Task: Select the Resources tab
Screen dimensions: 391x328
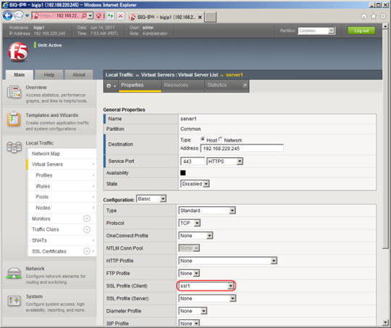Action: pos(182,85)
